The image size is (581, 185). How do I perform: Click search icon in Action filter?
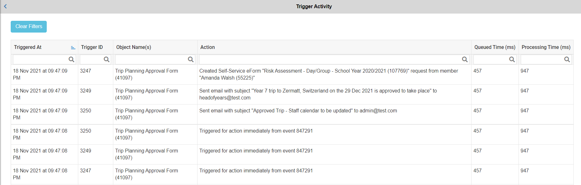(x=465, y=59)
